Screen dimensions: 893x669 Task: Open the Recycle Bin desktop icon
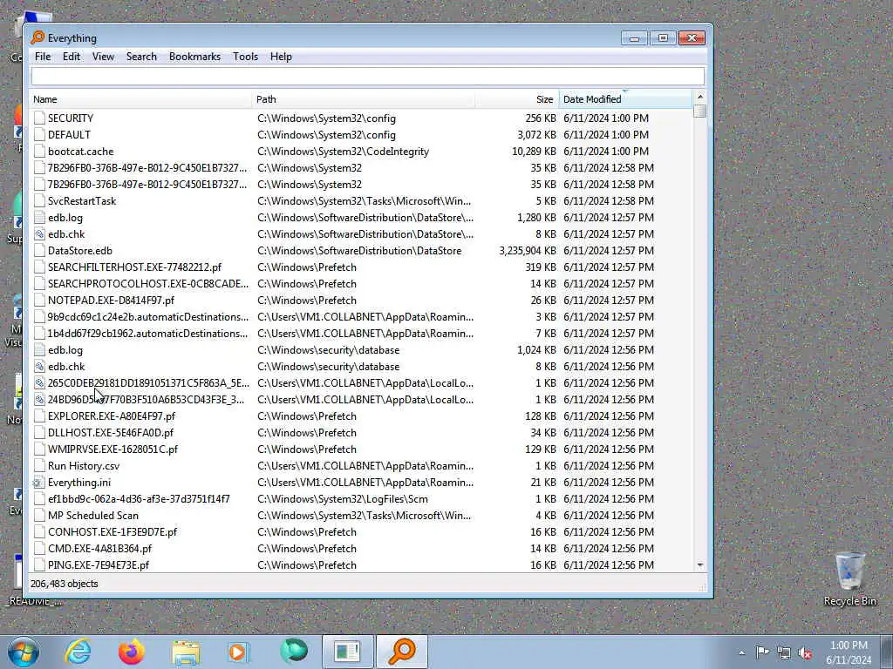pyautogui.click(x=849, y=578)
